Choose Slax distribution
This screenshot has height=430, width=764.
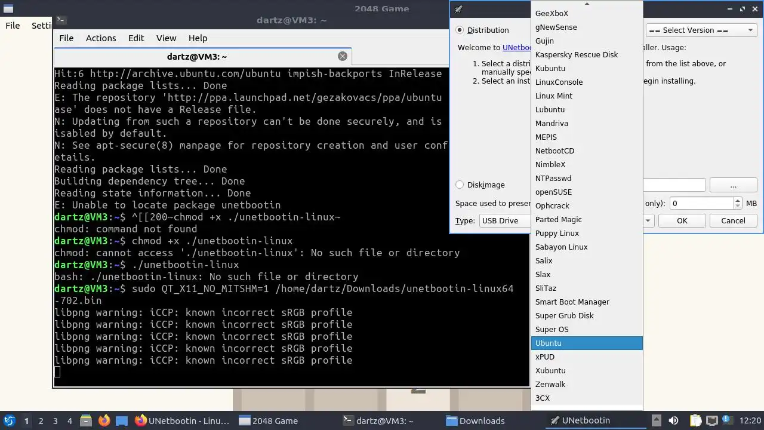(x=587, y=274)
